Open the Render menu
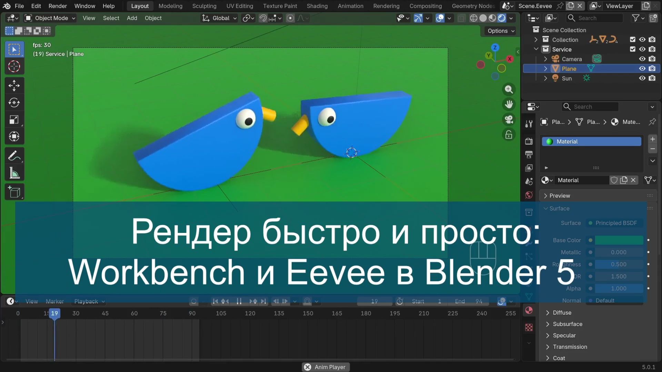This screenshot has height=372, width=662. (58, 6)
